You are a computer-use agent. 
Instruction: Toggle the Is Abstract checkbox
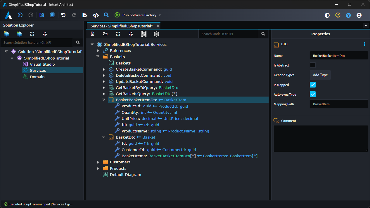click(x=313, y=65)
